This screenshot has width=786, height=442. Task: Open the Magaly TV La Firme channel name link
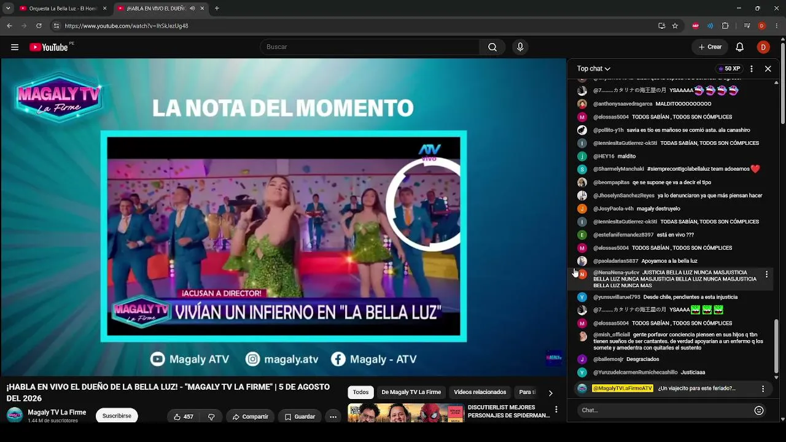click(x=57, y=413)
